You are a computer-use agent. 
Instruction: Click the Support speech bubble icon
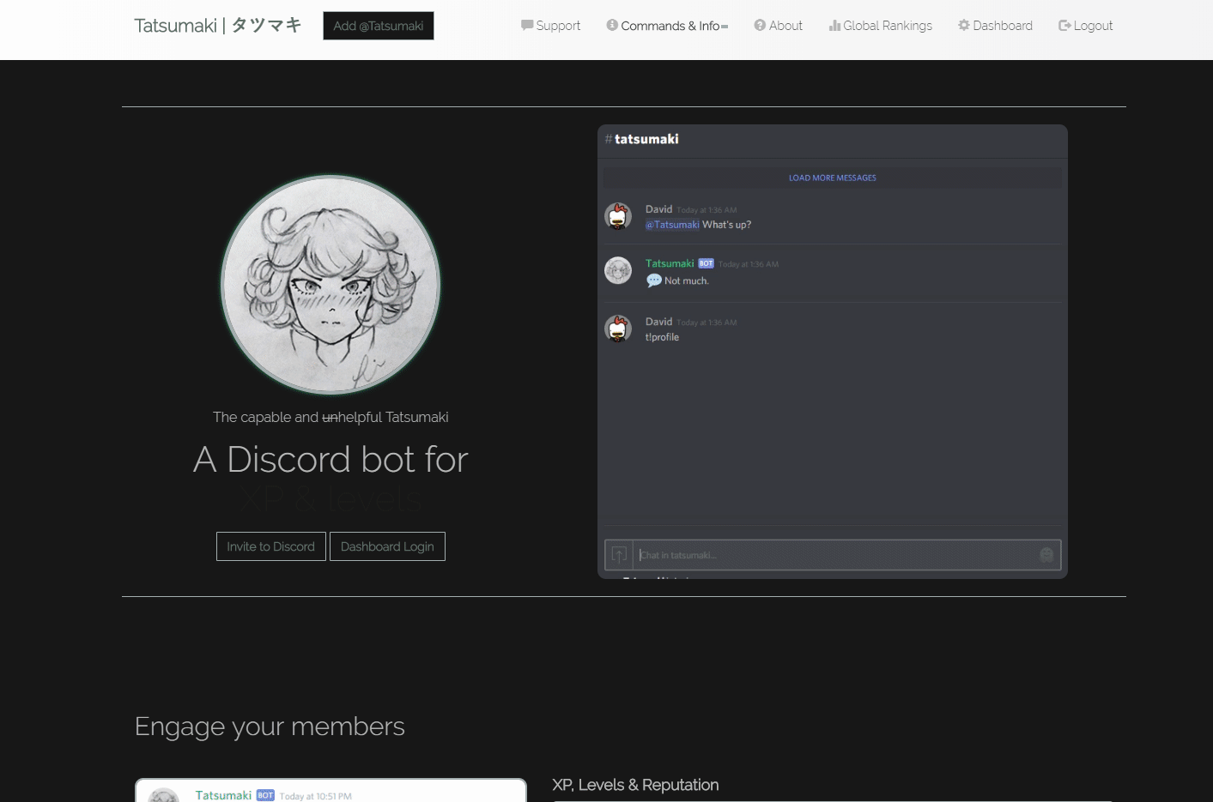pos(527,26)
